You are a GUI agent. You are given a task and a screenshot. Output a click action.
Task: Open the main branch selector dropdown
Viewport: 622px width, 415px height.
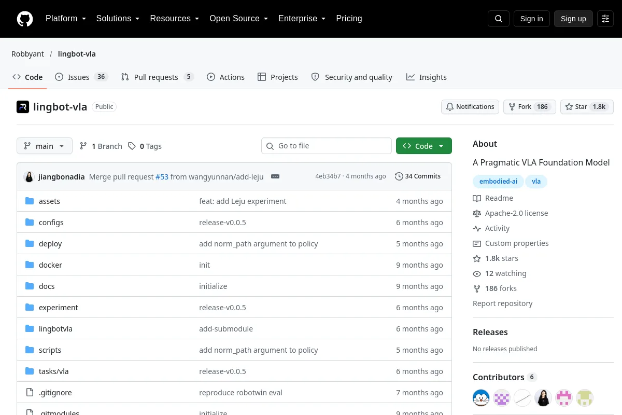(x=45, y=146)
